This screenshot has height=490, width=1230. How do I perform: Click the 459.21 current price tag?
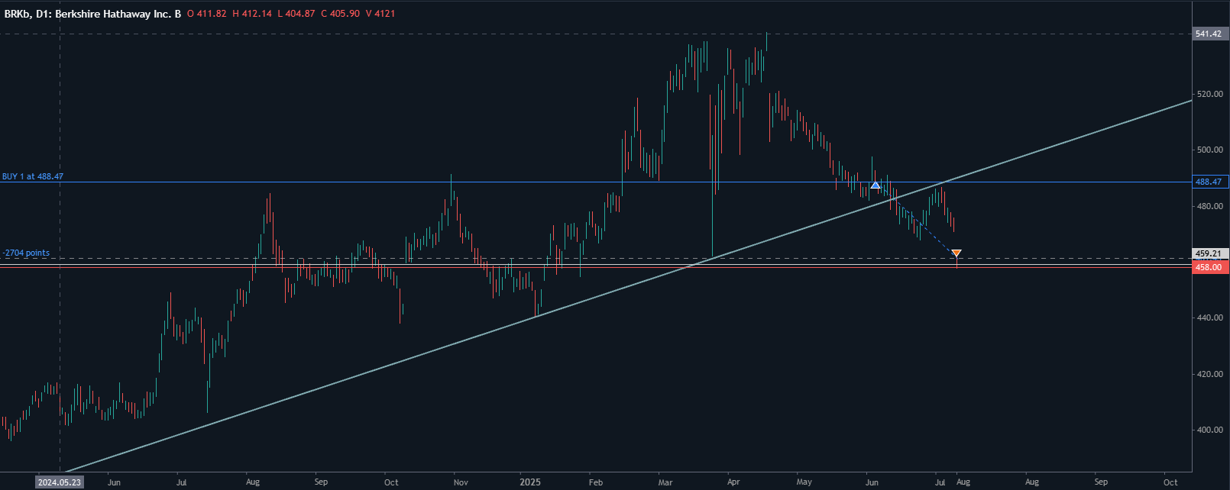1210,253
